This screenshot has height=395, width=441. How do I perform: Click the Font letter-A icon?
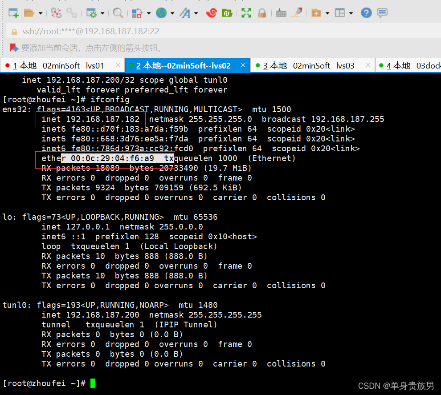185,13
